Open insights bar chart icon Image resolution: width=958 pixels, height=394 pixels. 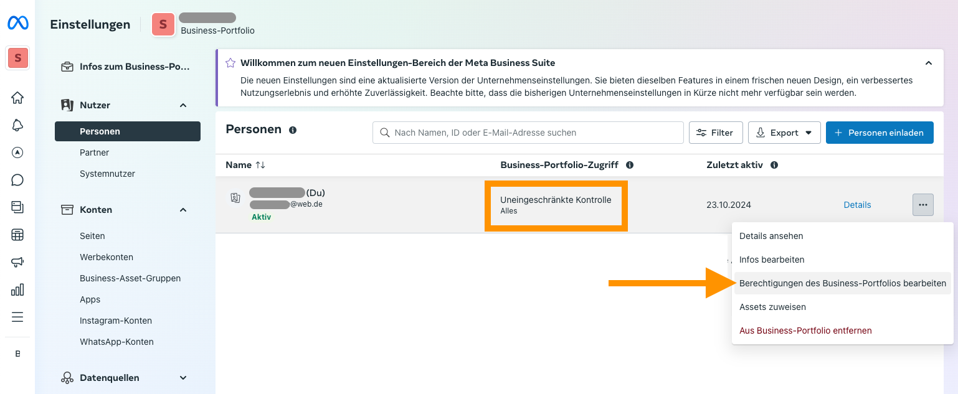point(17,289)
